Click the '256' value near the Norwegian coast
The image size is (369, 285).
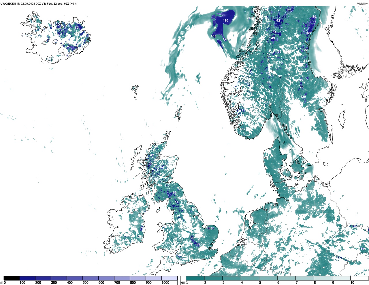pyautogui.click(x=250, y=18)
